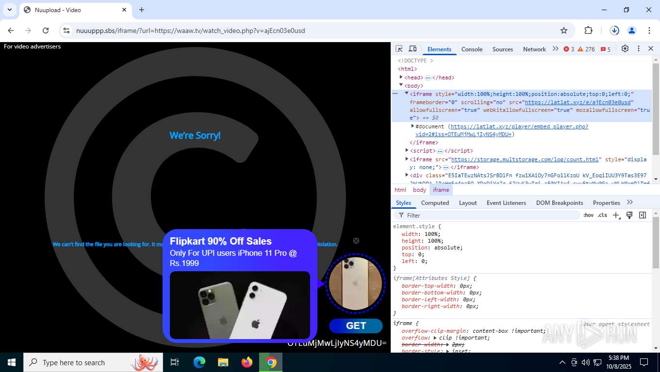
Task: Select body in the breadcrumb bar
Action: (419, 190)
